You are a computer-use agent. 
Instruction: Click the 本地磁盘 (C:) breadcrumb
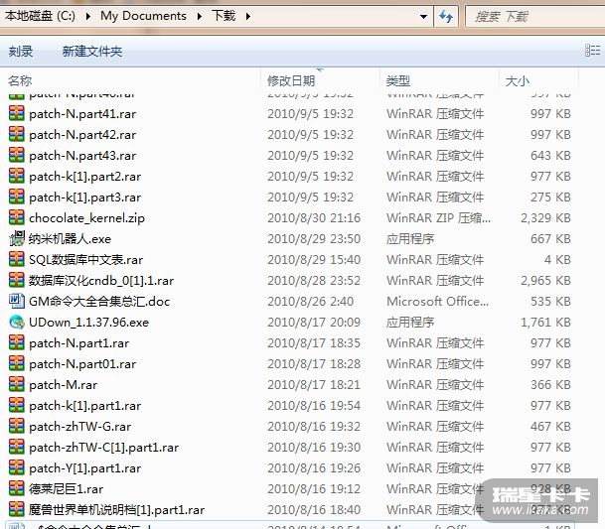(40, 16)
